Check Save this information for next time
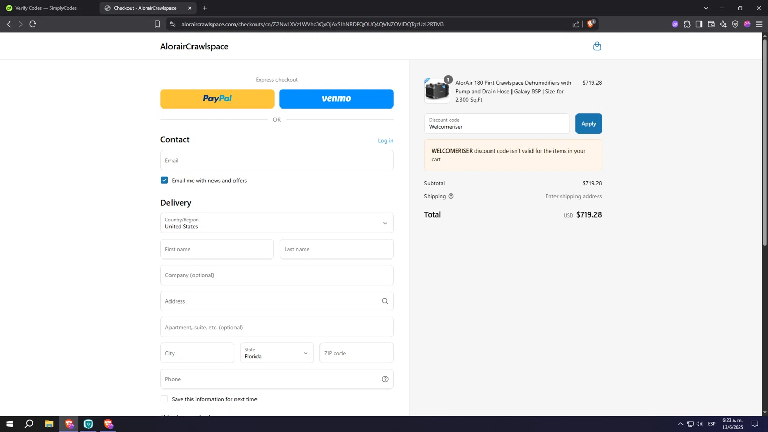Screen dimensions: 768x432 164,399
